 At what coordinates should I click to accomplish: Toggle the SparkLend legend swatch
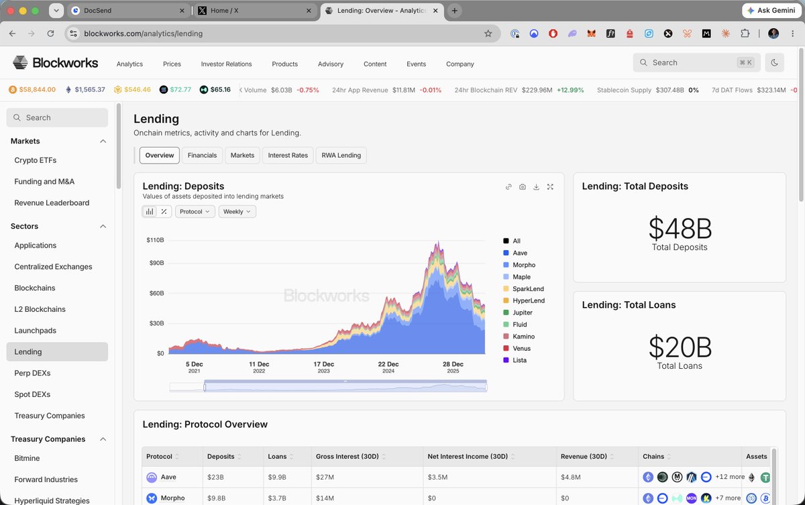point(506,289)
